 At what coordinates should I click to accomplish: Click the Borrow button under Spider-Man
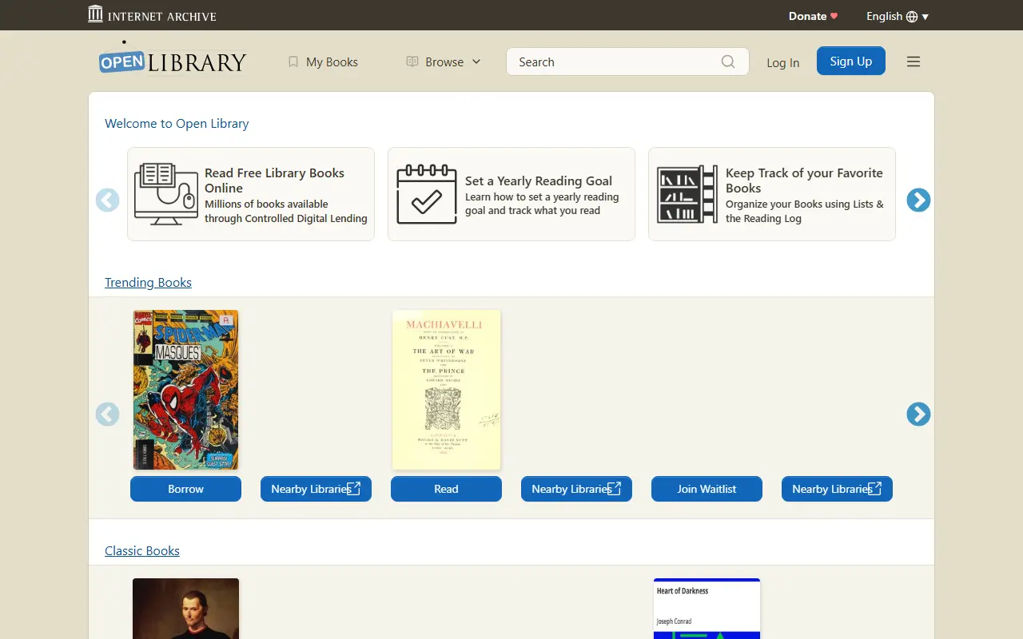pos(185,489)
